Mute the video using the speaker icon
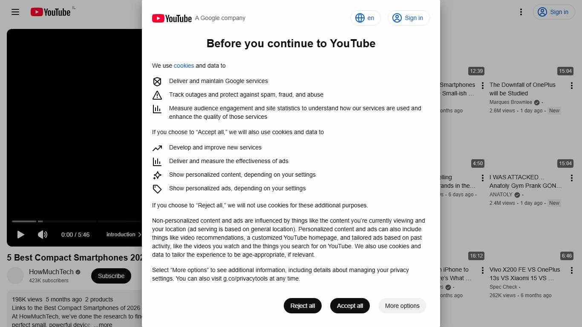582x327 pixels. (43, 234)
